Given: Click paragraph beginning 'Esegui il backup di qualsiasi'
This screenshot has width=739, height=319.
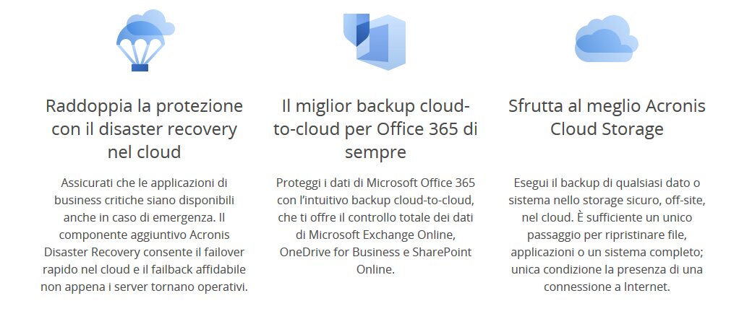Looking at the screenshot, I should point(607,235).
